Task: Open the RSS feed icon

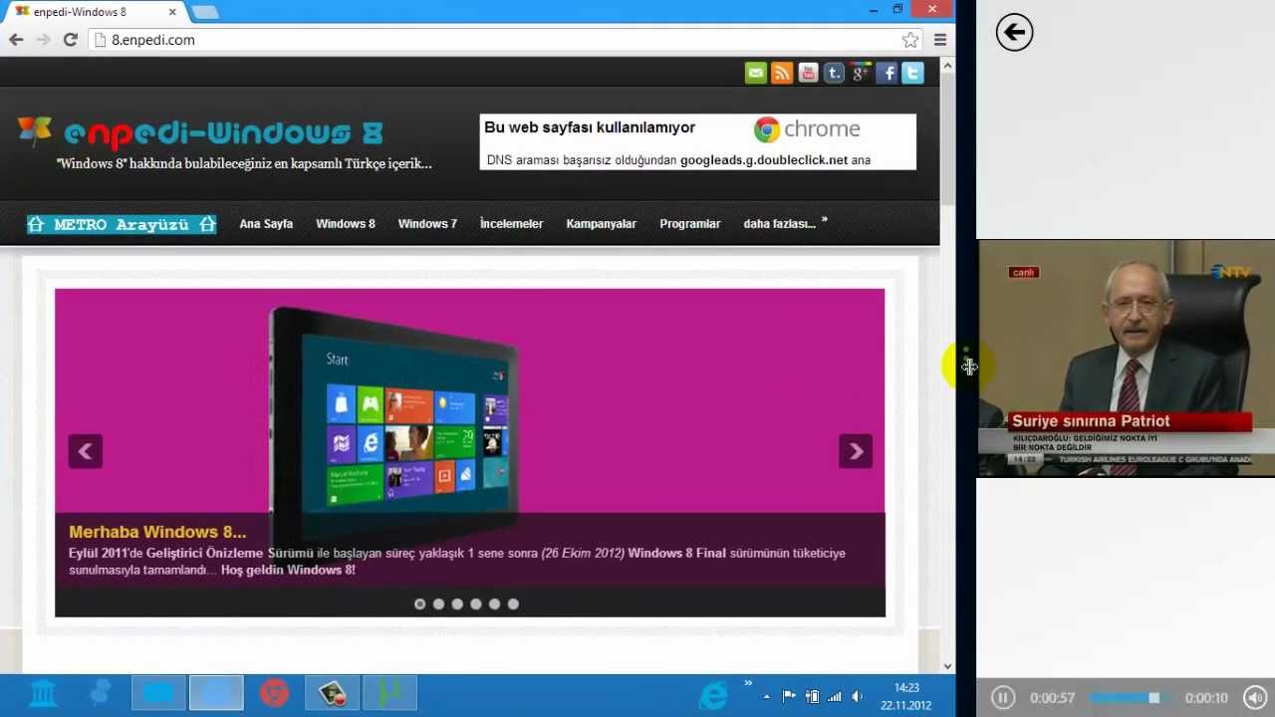Action: click(782, 73)
